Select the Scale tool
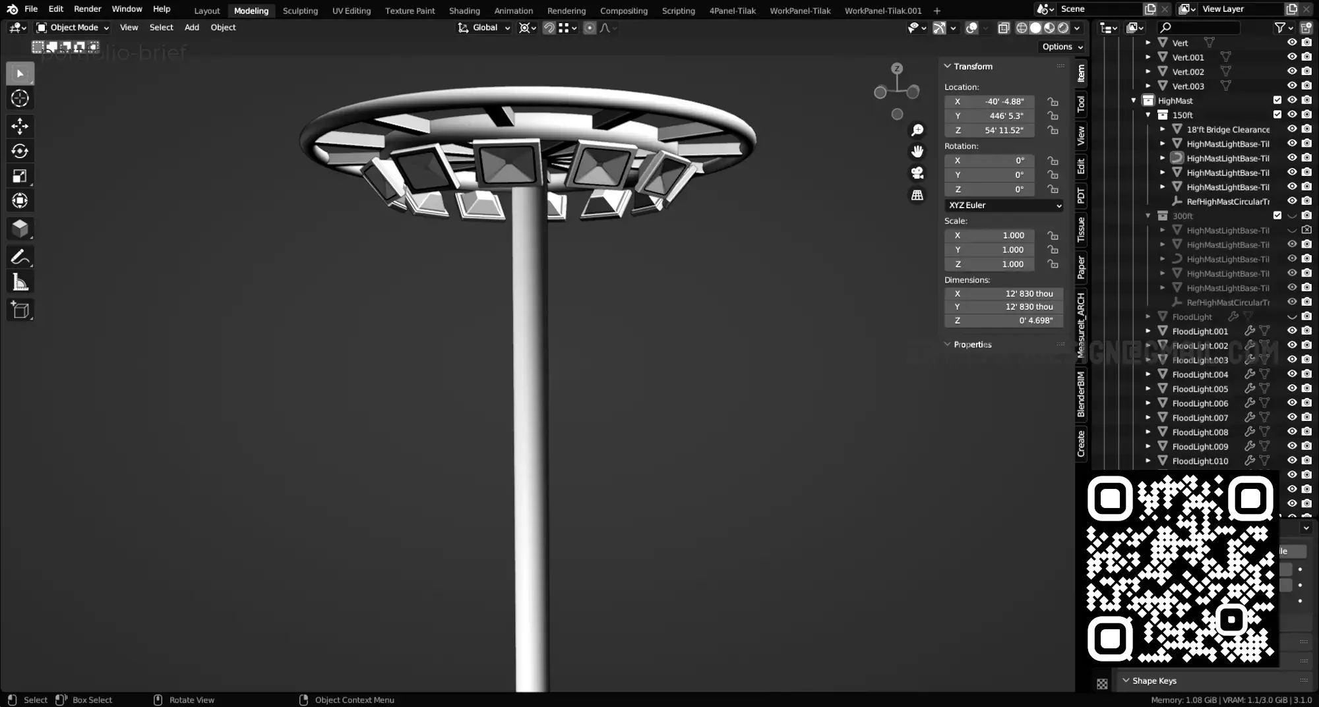Image resolution: width=1319 pixels, height=707 pixels. tap(20, 176)
